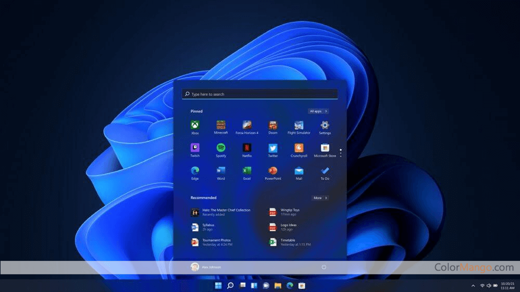Viewport: 520px width, 292px height.
Task: Launch Minecraft from pinned apps
Action: [221, 125]
